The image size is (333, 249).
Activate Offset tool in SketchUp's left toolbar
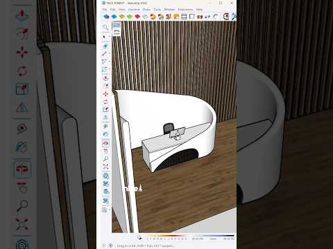click(105, 86)
